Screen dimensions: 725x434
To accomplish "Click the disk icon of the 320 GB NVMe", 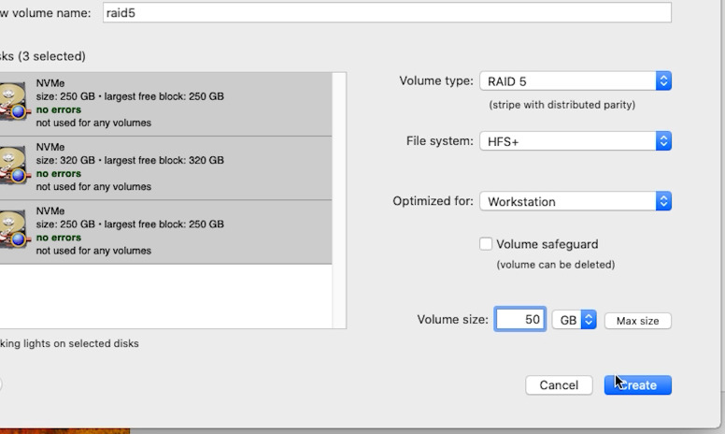I will 14,165.
